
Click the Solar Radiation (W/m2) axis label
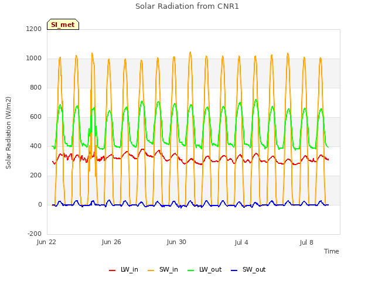click(x=8, y=133)
